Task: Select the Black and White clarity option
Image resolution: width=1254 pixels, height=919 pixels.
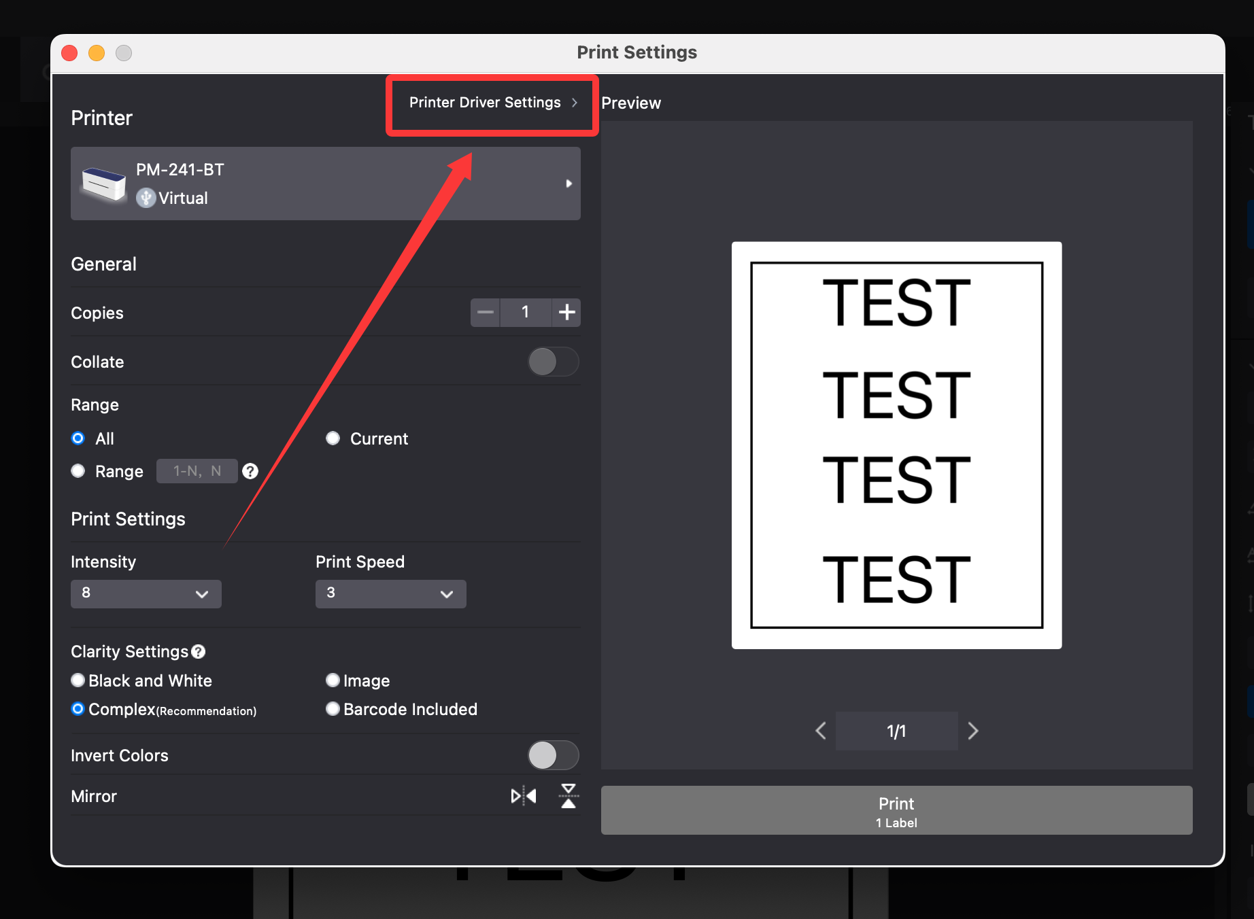Action: point(78,680)
